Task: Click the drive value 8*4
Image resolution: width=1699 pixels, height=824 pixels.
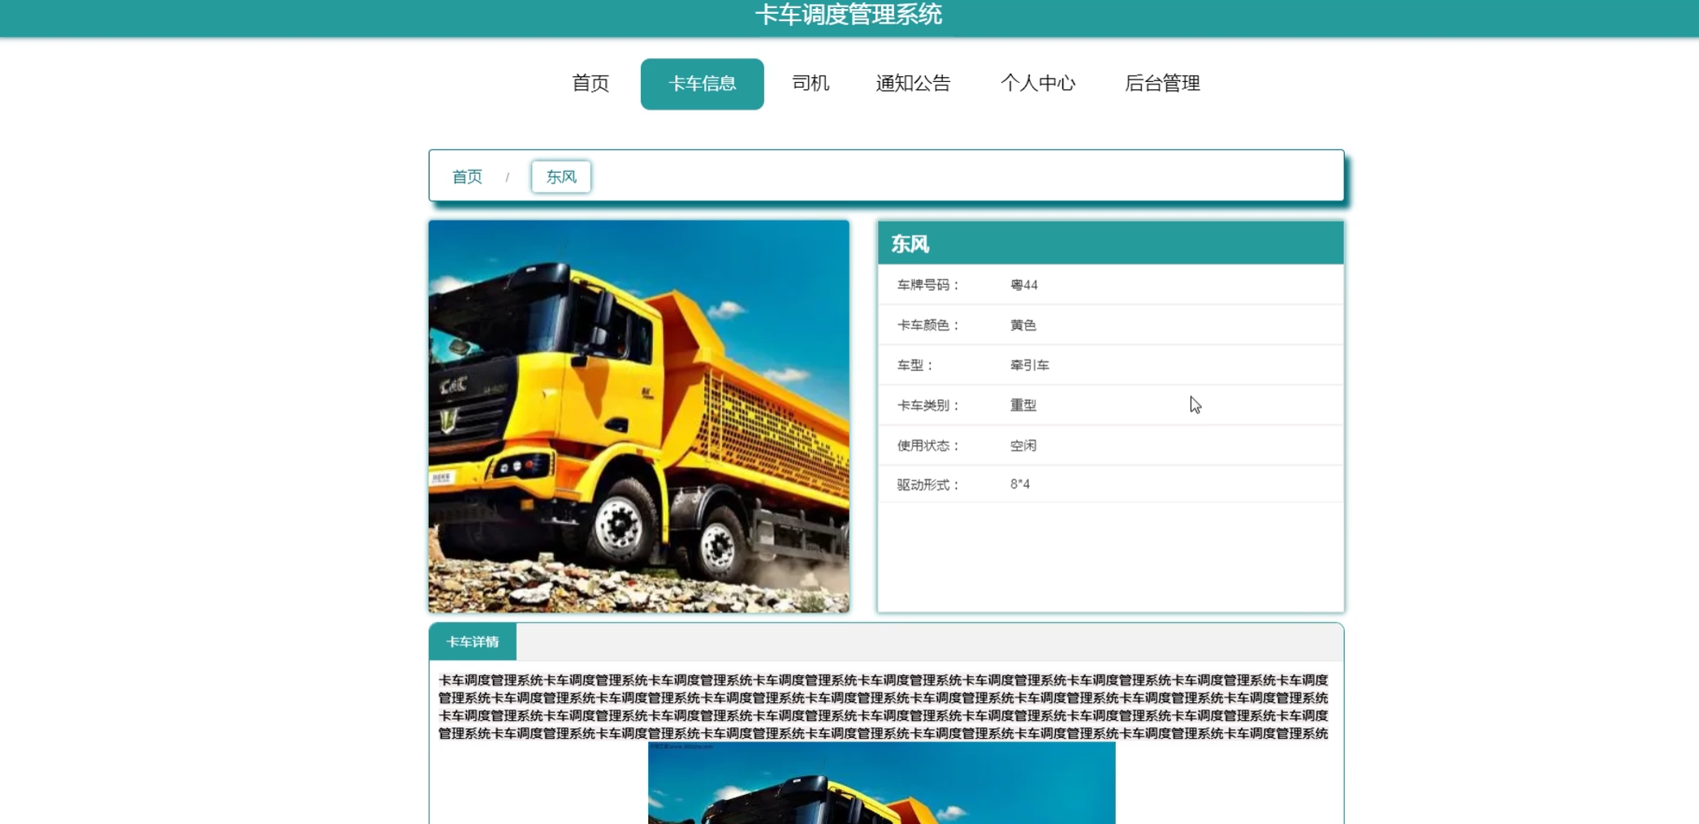Action: (1020, 485)
